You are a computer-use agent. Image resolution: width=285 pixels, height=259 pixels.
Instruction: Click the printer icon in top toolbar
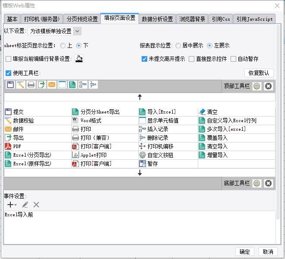click(x=31, y=85)
